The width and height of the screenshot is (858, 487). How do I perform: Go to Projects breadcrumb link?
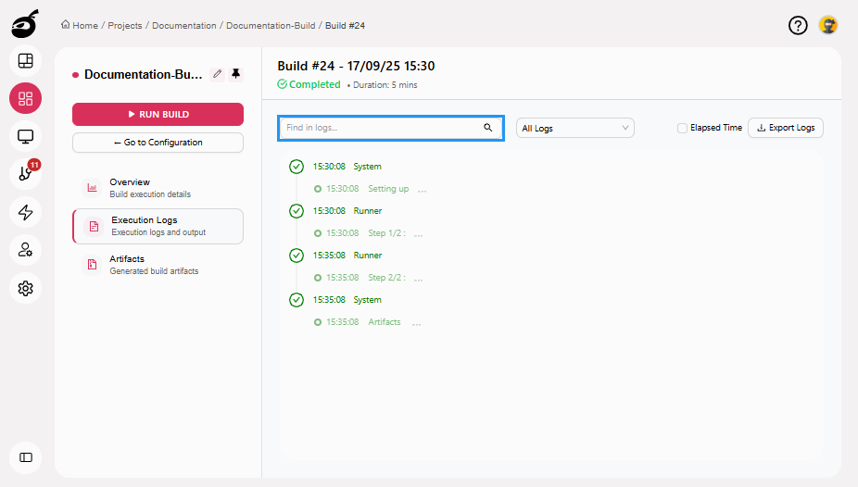pos(125,26)
